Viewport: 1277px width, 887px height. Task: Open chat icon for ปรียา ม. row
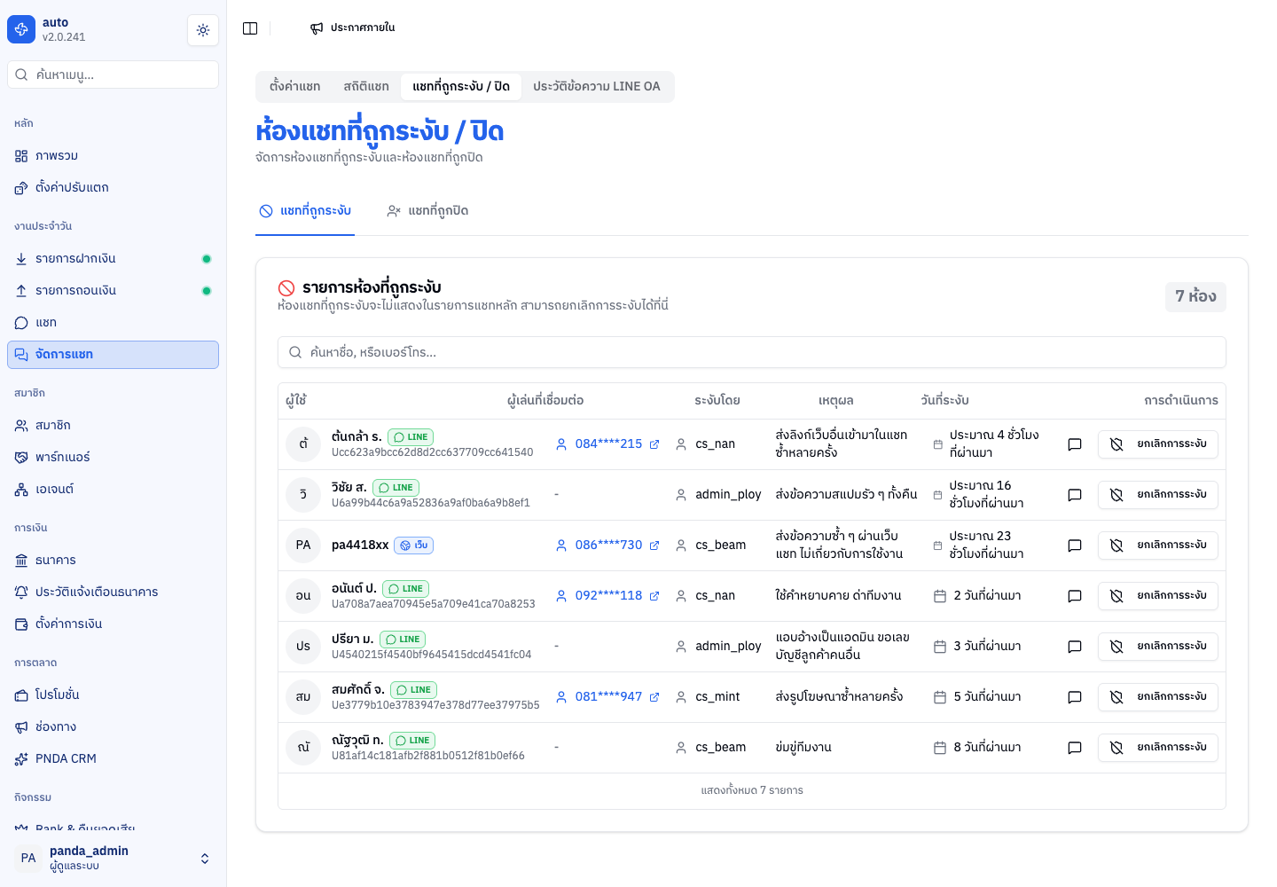click(x=1075, y=647)
